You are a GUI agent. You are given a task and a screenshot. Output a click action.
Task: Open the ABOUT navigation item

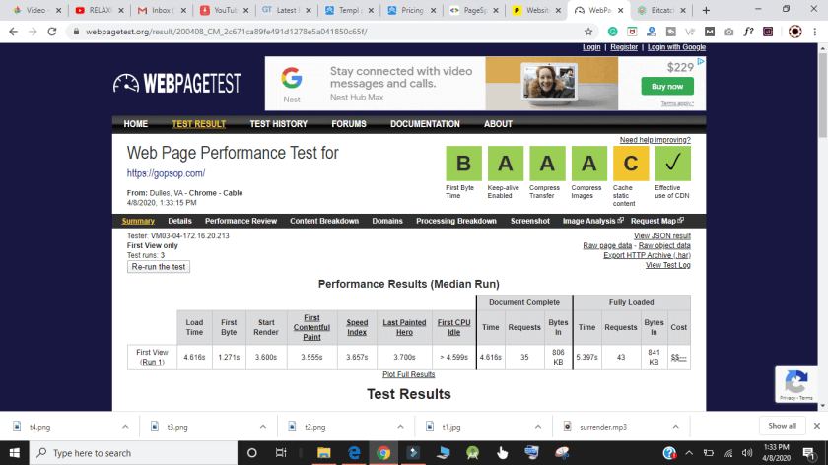(x=498, y=124)
